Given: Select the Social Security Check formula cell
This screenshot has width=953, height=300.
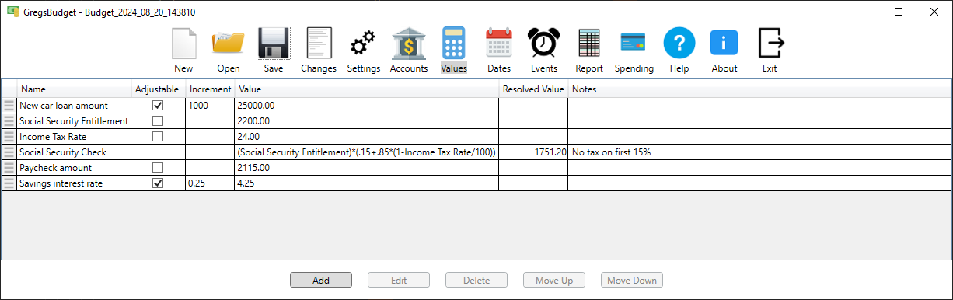Looking at the screenshot, I should click(x=366, y=152).
